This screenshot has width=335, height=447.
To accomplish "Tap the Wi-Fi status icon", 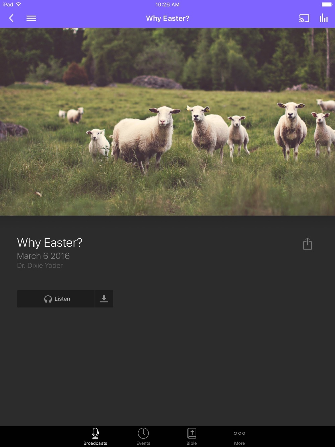I will pyautogui.click(x=18, y=4).
